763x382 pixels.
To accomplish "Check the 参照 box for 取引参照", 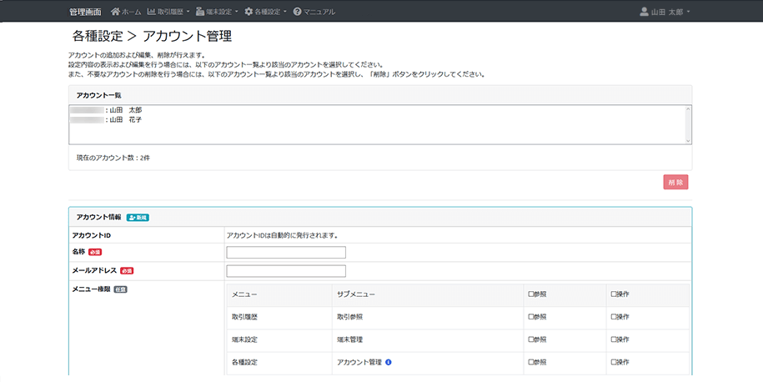I will coord(531,317).
